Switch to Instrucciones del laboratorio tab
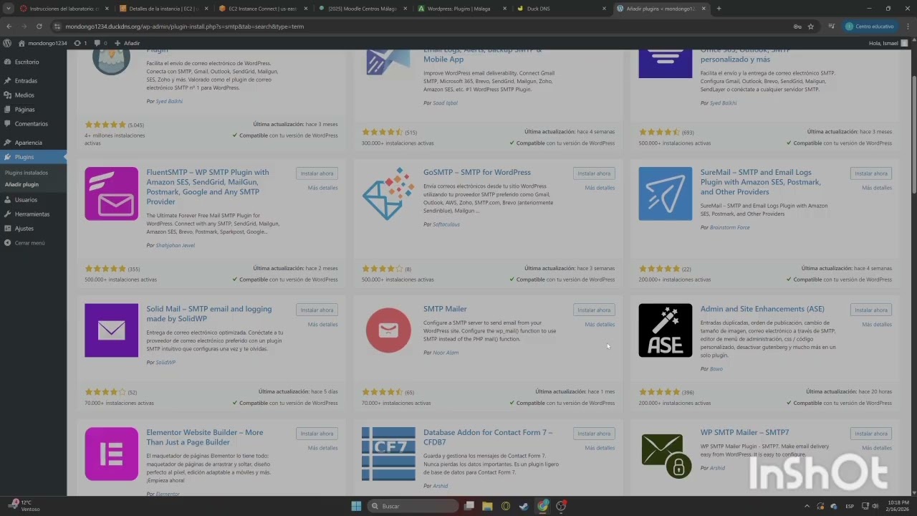Image resolution: width=917 pixels, height=516 pixels. [66, 9]
